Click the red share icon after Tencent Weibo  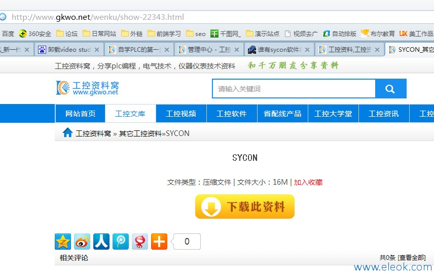tap(140, 242)
